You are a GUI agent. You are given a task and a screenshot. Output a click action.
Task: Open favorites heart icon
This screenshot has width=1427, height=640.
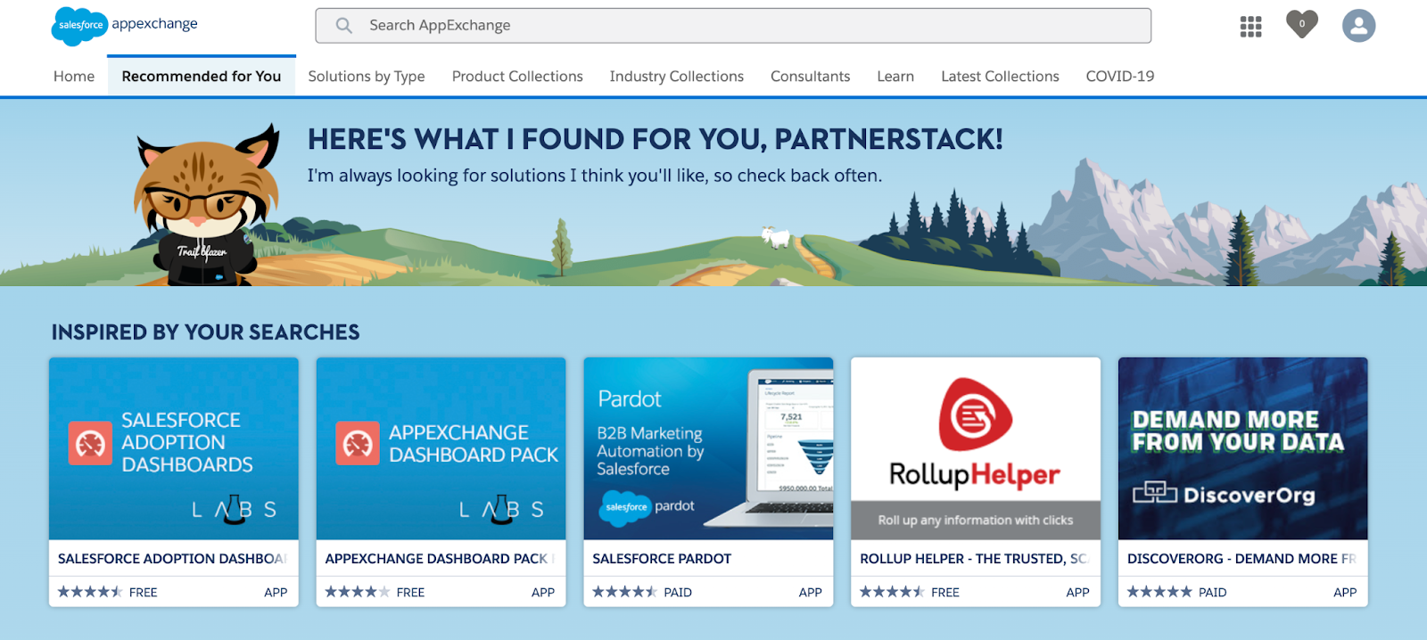[x=1301, y=24]
